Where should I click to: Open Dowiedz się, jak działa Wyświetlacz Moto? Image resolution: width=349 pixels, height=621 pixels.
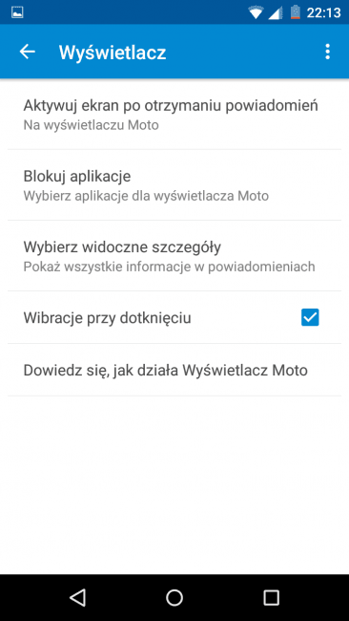174,370
